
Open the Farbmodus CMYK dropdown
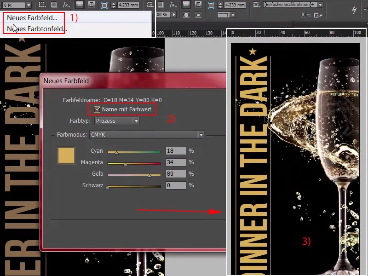[146, 135]
